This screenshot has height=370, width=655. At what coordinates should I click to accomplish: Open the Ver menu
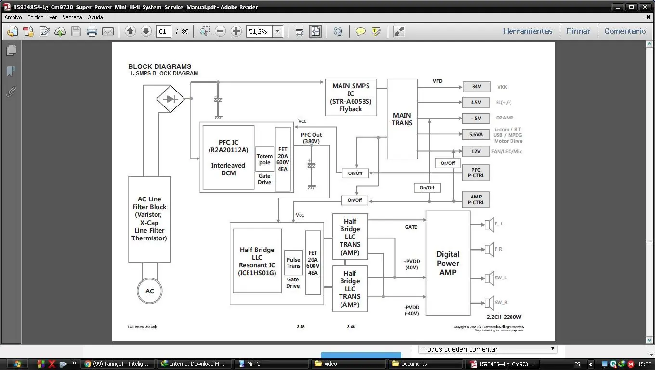(53, 17)
